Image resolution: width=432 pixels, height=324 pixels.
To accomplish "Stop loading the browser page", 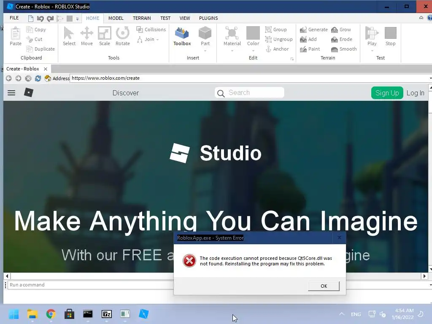I will 28,78.
